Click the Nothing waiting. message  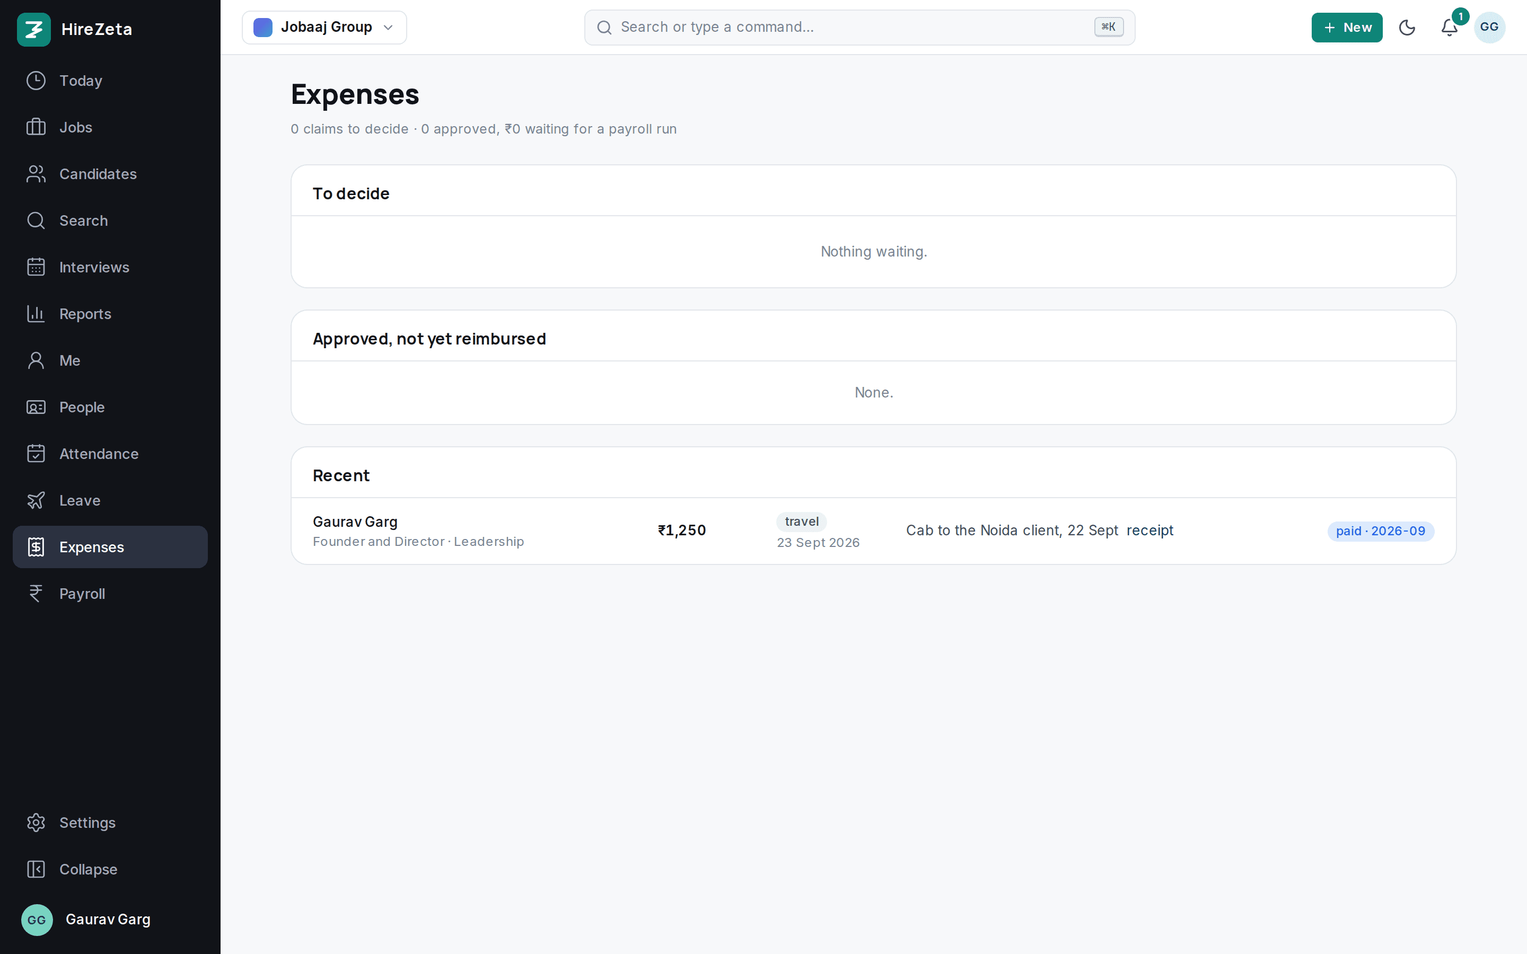(x=873, y=252)
